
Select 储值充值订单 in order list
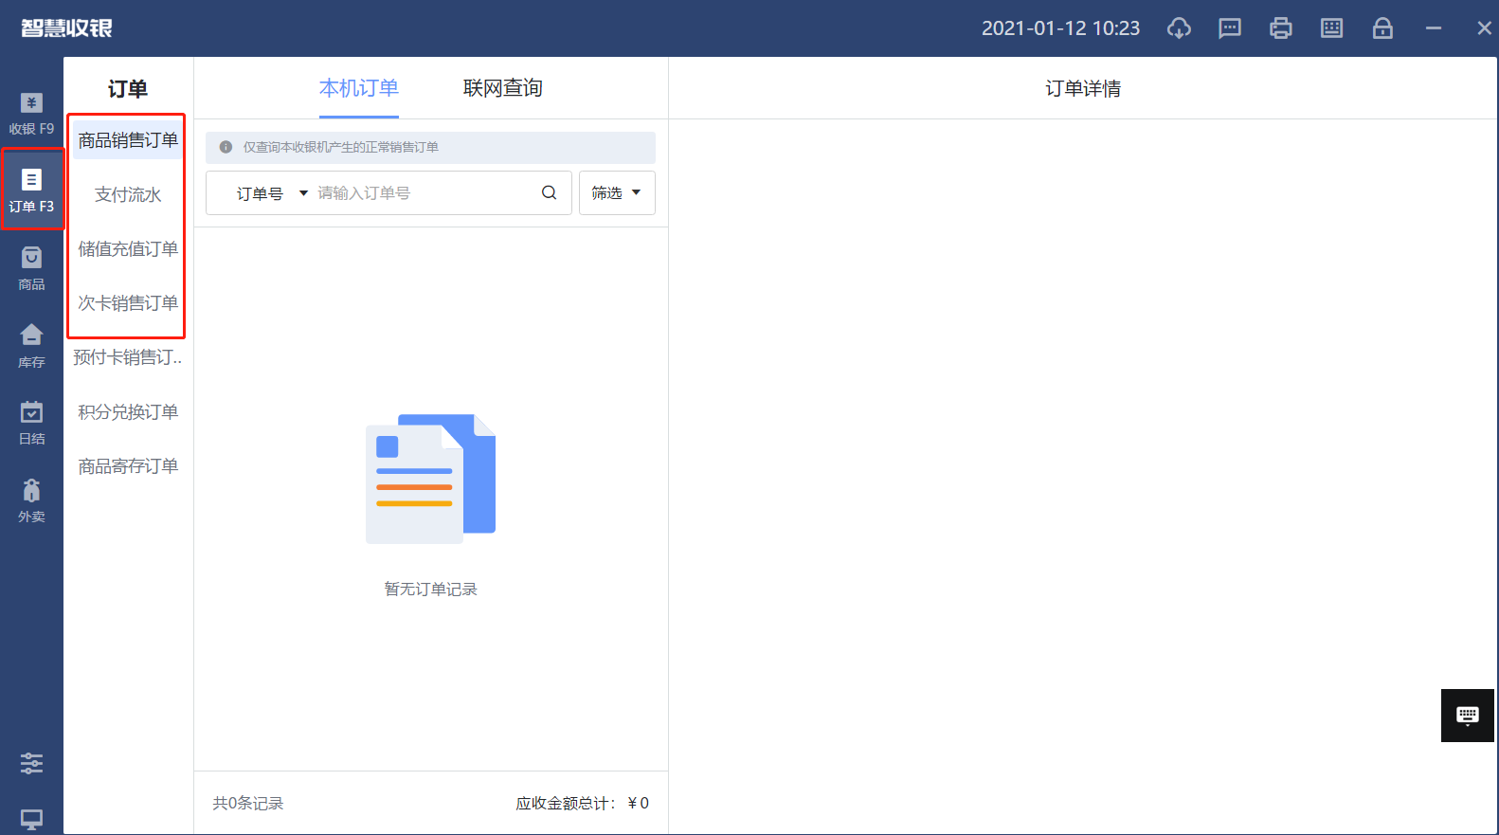(x=128, y=249)
